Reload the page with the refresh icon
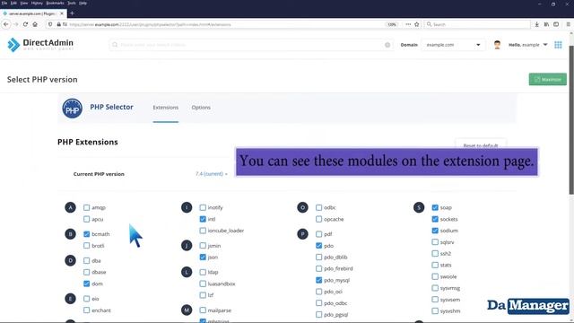This screenshot has width=574, height=323. coord(25,24)
